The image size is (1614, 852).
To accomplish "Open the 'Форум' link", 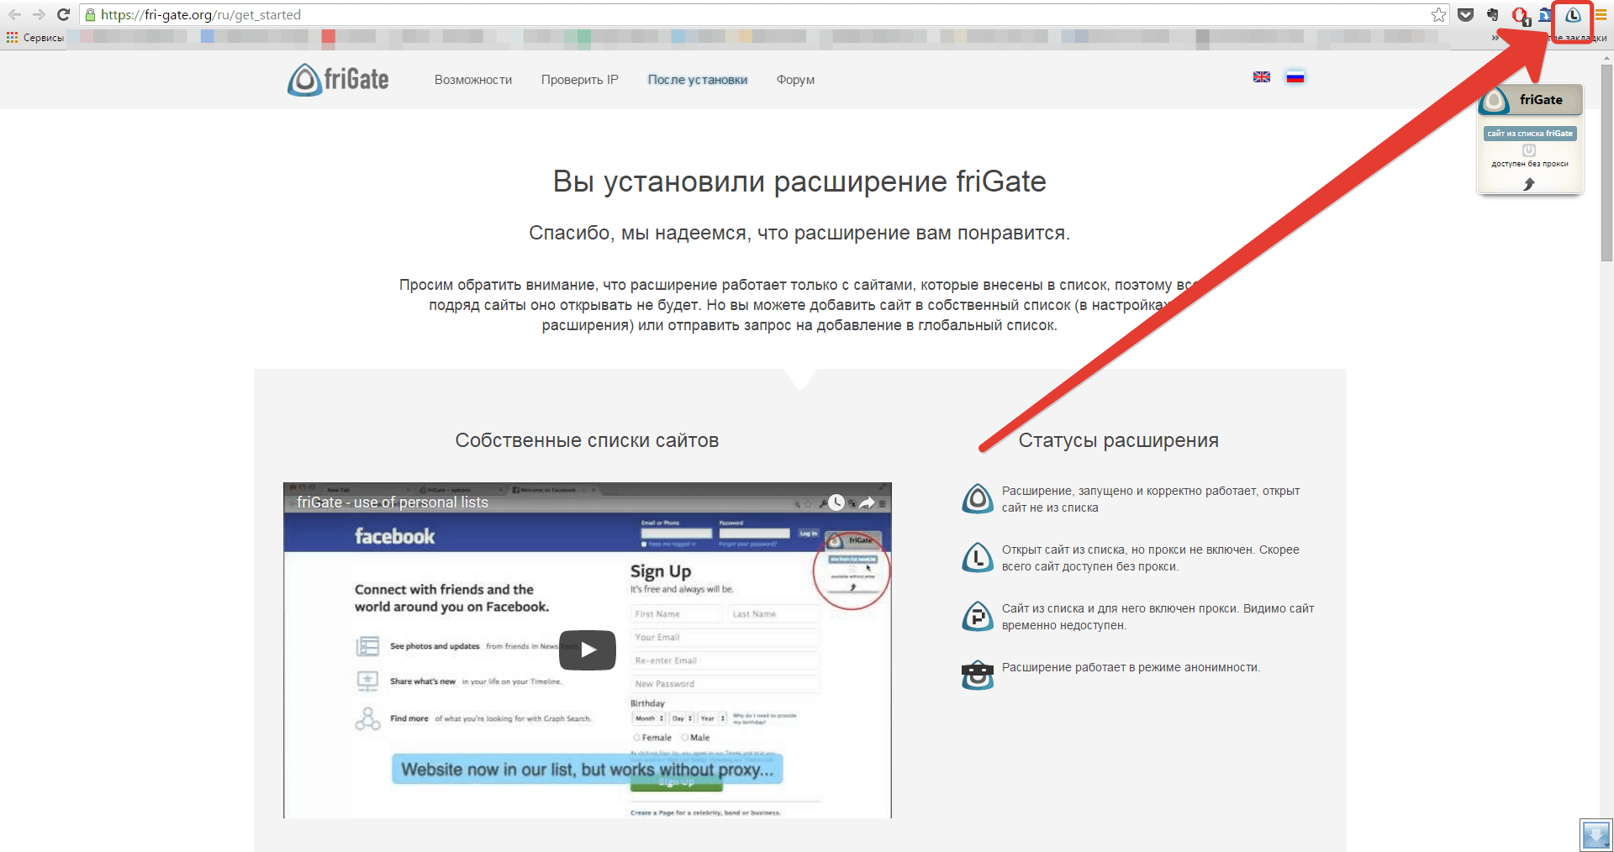I will pos(794,80).
